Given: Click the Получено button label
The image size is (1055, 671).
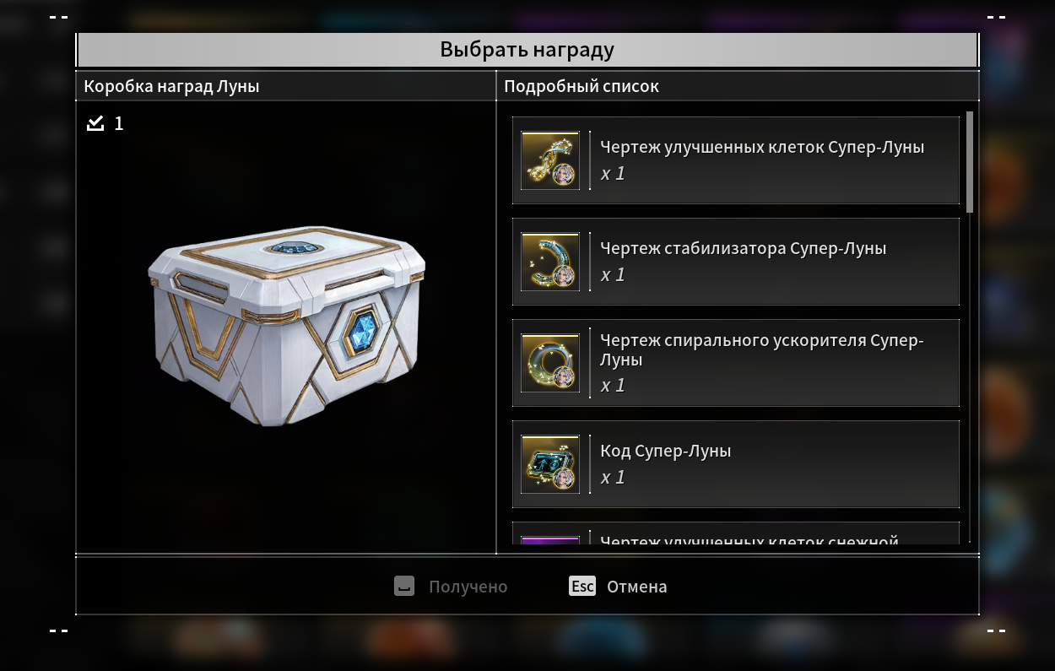Looking at the screenshot, I should (468, 587).
